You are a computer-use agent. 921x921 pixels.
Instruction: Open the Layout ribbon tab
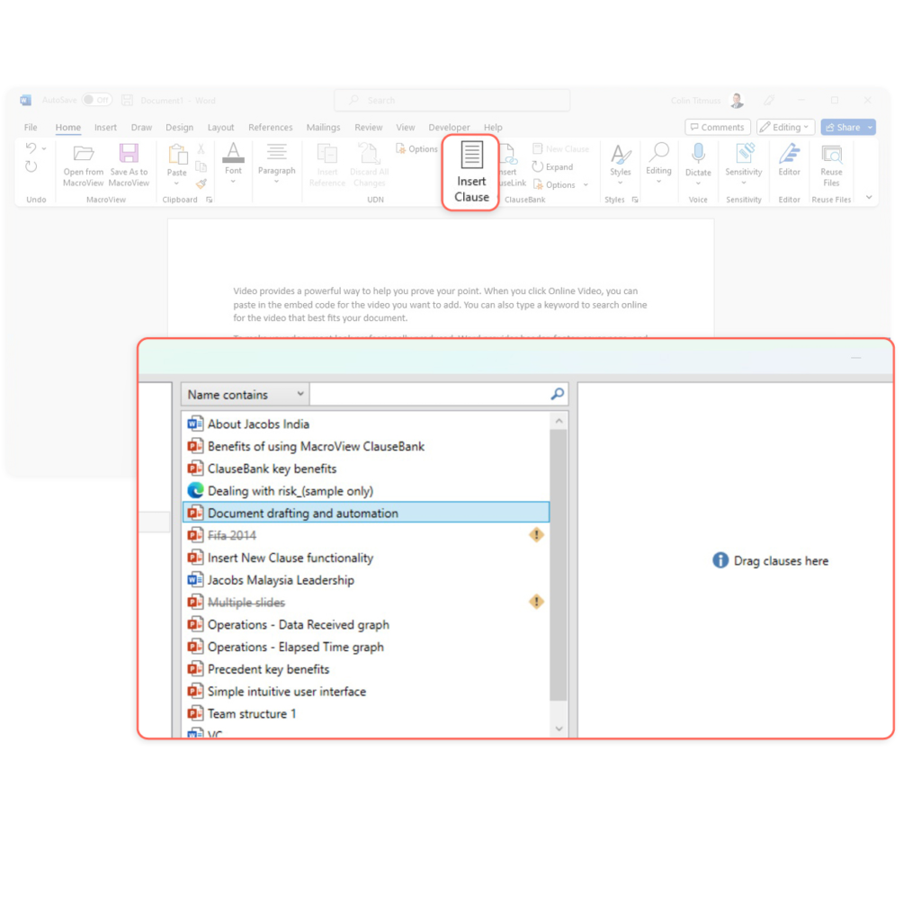[x=221, y=128]
